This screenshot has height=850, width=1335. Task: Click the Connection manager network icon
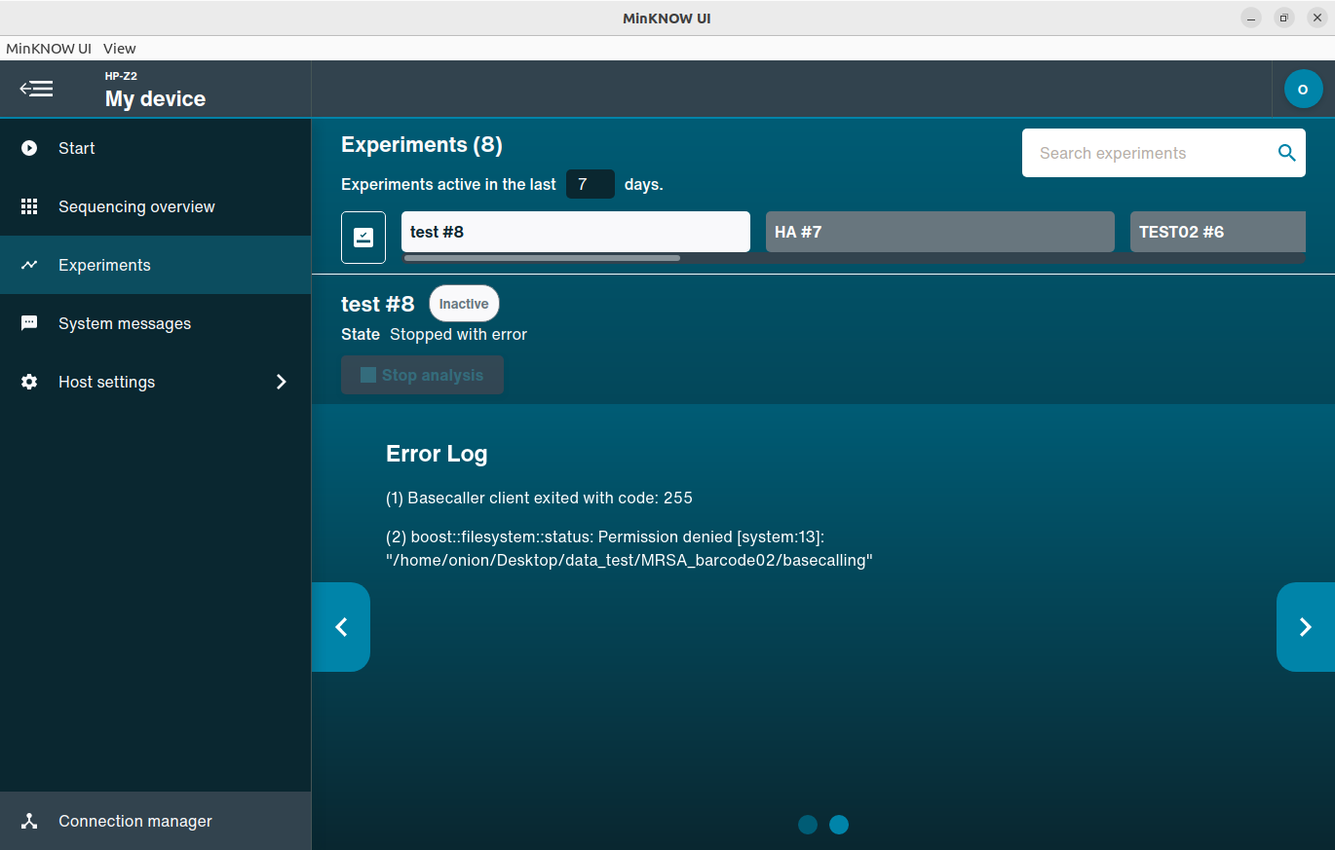click(x=29, y=821)
